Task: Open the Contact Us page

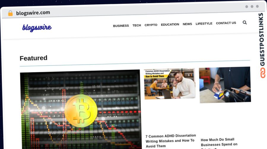Action: [226, 23]
